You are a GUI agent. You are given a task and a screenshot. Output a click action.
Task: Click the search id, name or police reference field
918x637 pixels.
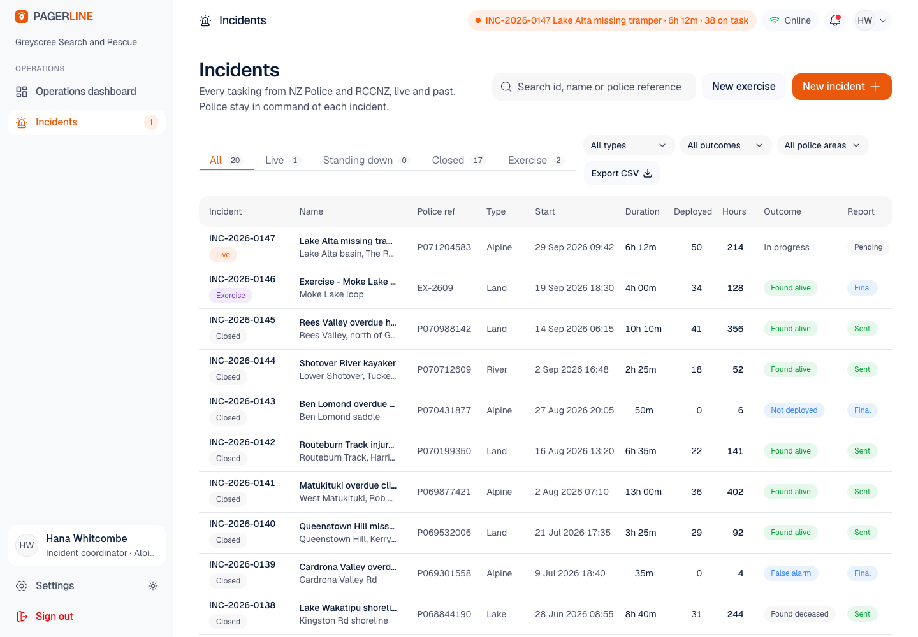(594, 87)
